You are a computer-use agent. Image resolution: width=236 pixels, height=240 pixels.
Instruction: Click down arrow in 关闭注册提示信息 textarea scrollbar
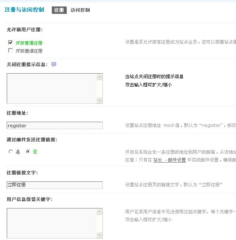(x=99, y=100)
